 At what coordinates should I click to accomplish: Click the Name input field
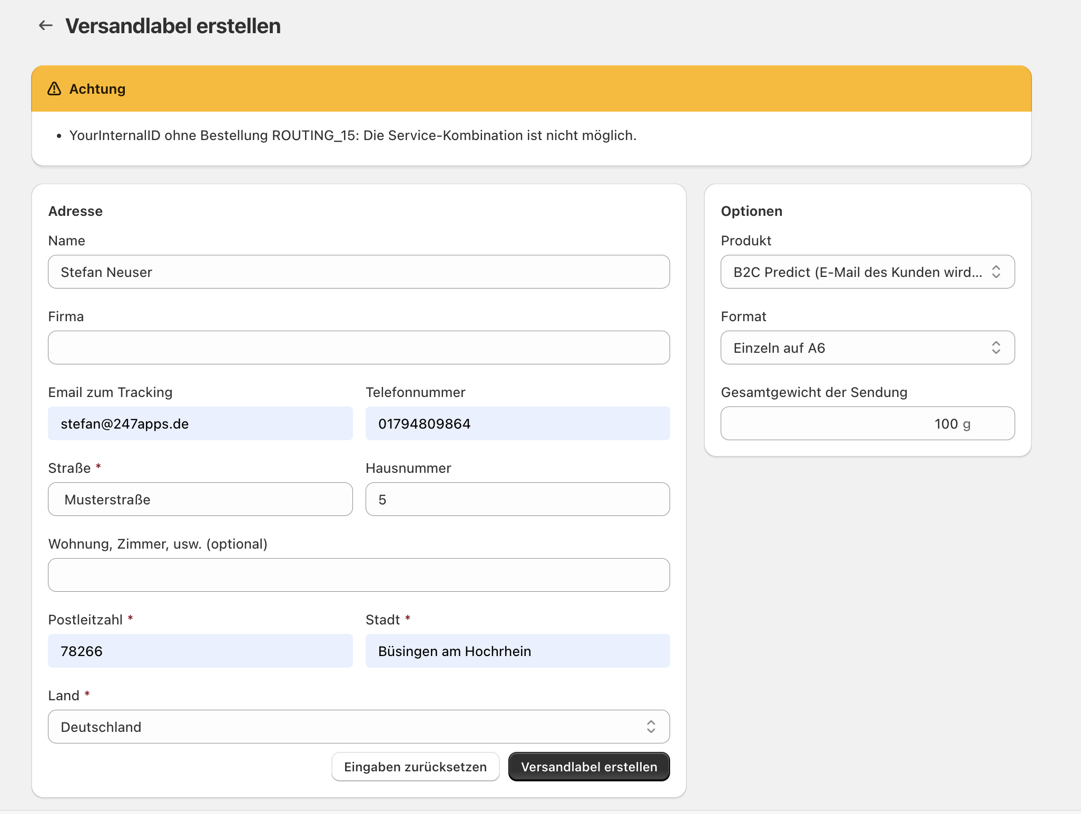(358, 272)
